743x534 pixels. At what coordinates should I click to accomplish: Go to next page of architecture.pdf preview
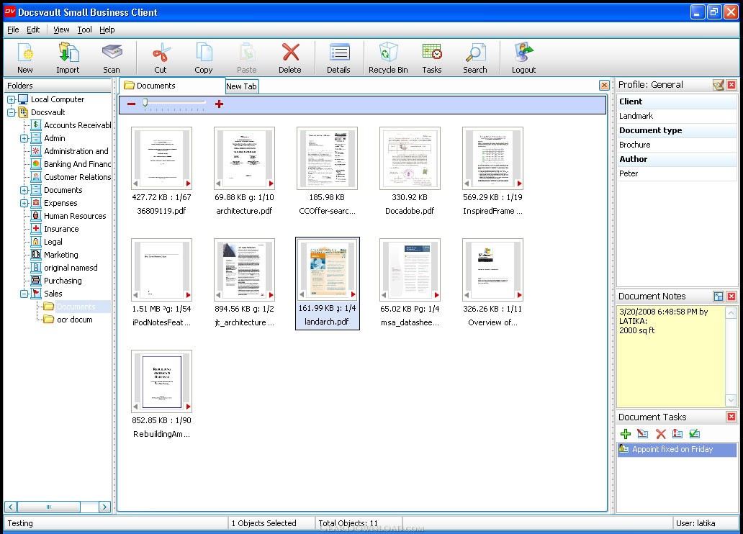click(271, 184)
